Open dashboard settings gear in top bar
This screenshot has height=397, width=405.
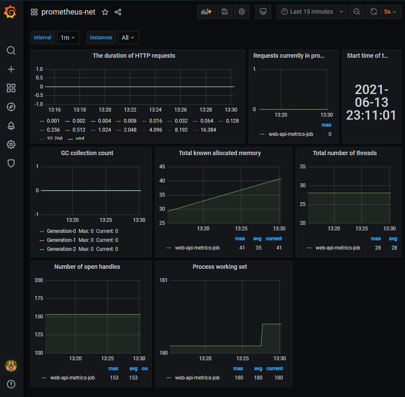(x=241, y=12)
